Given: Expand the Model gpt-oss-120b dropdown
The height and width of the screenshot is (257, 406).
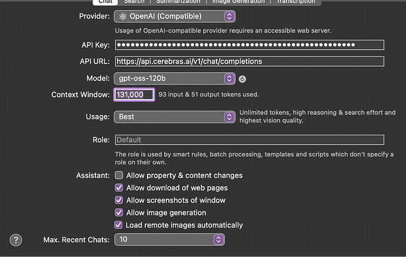Looking at the screenshot, I should pos(174,78).
